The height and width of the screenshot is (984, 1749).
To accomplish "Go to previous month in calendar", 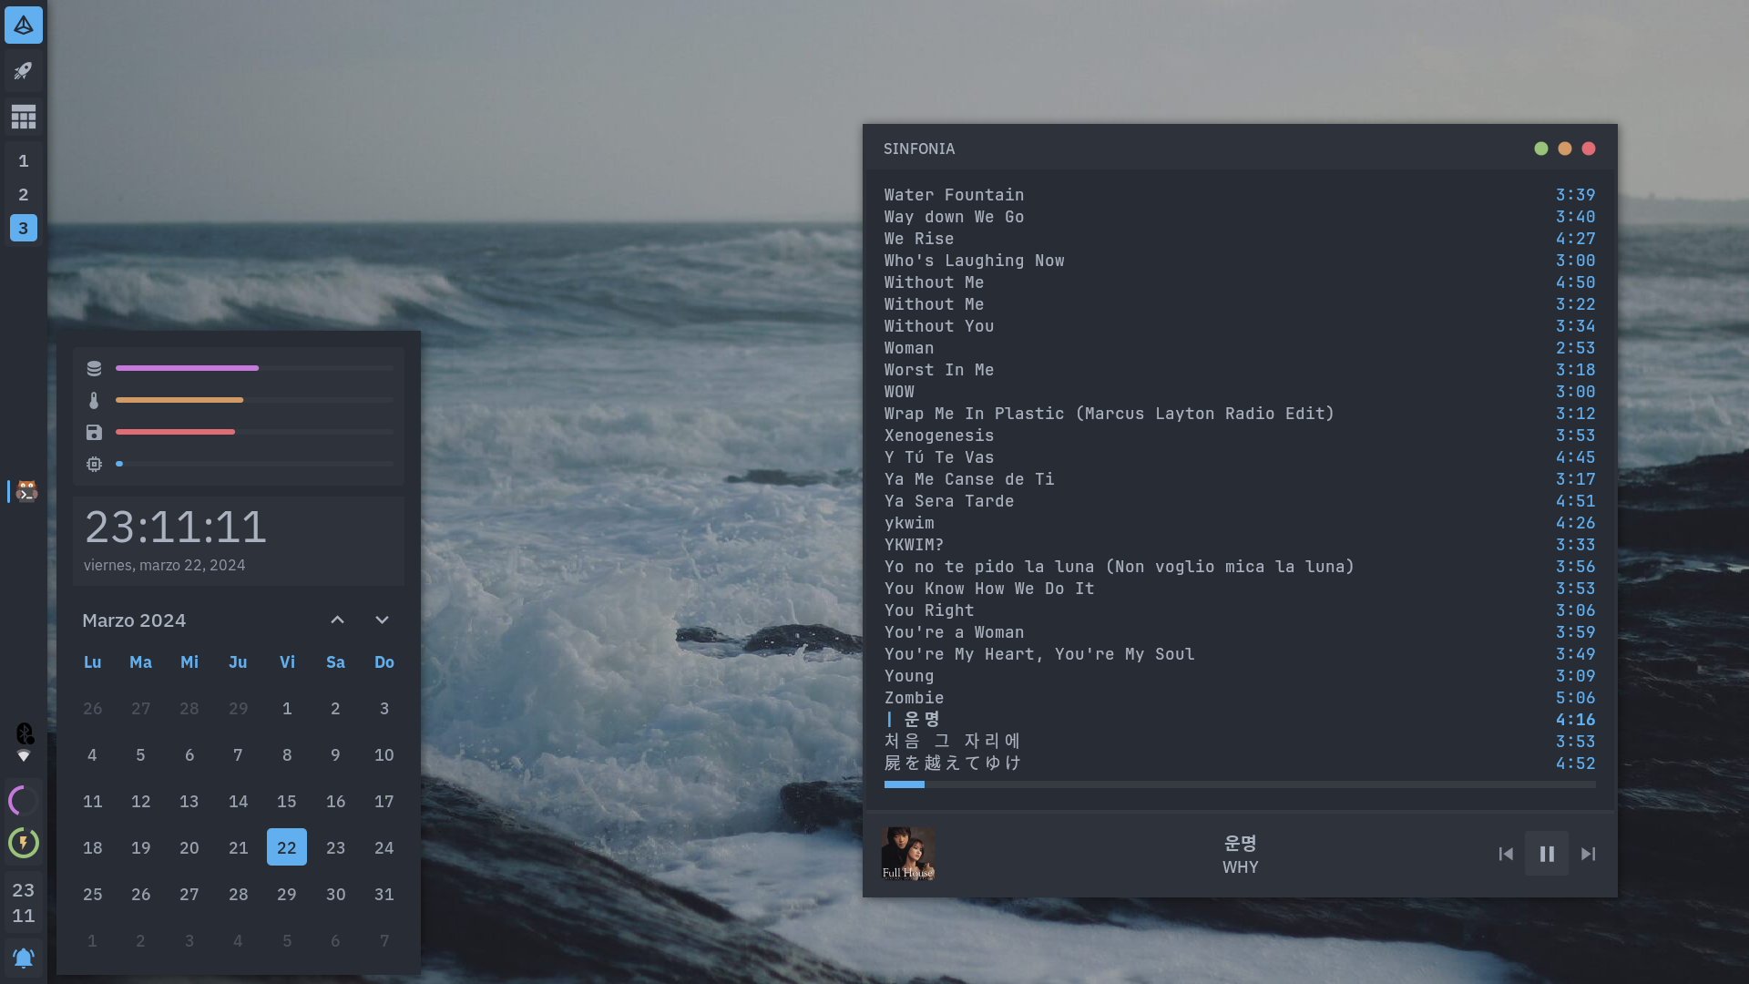I will point(337,620).
